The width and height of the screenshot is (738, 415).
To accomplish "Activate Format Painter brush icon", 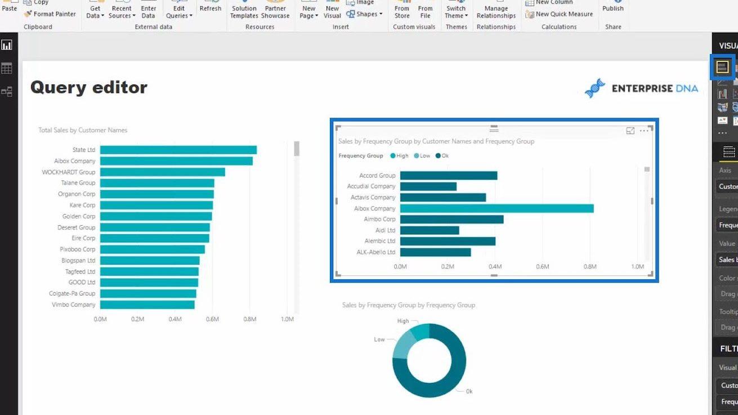I will tap(27, 14).
